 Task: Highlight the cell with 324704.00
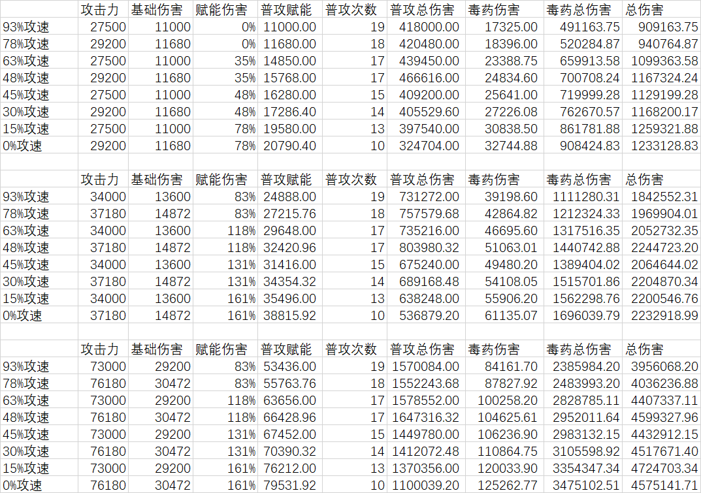[x=426, y=146]
